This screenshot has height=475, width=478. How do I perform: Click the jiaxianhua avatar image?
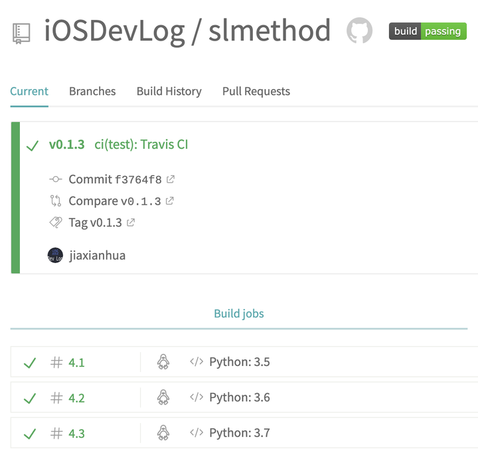(x=56, y=255)
